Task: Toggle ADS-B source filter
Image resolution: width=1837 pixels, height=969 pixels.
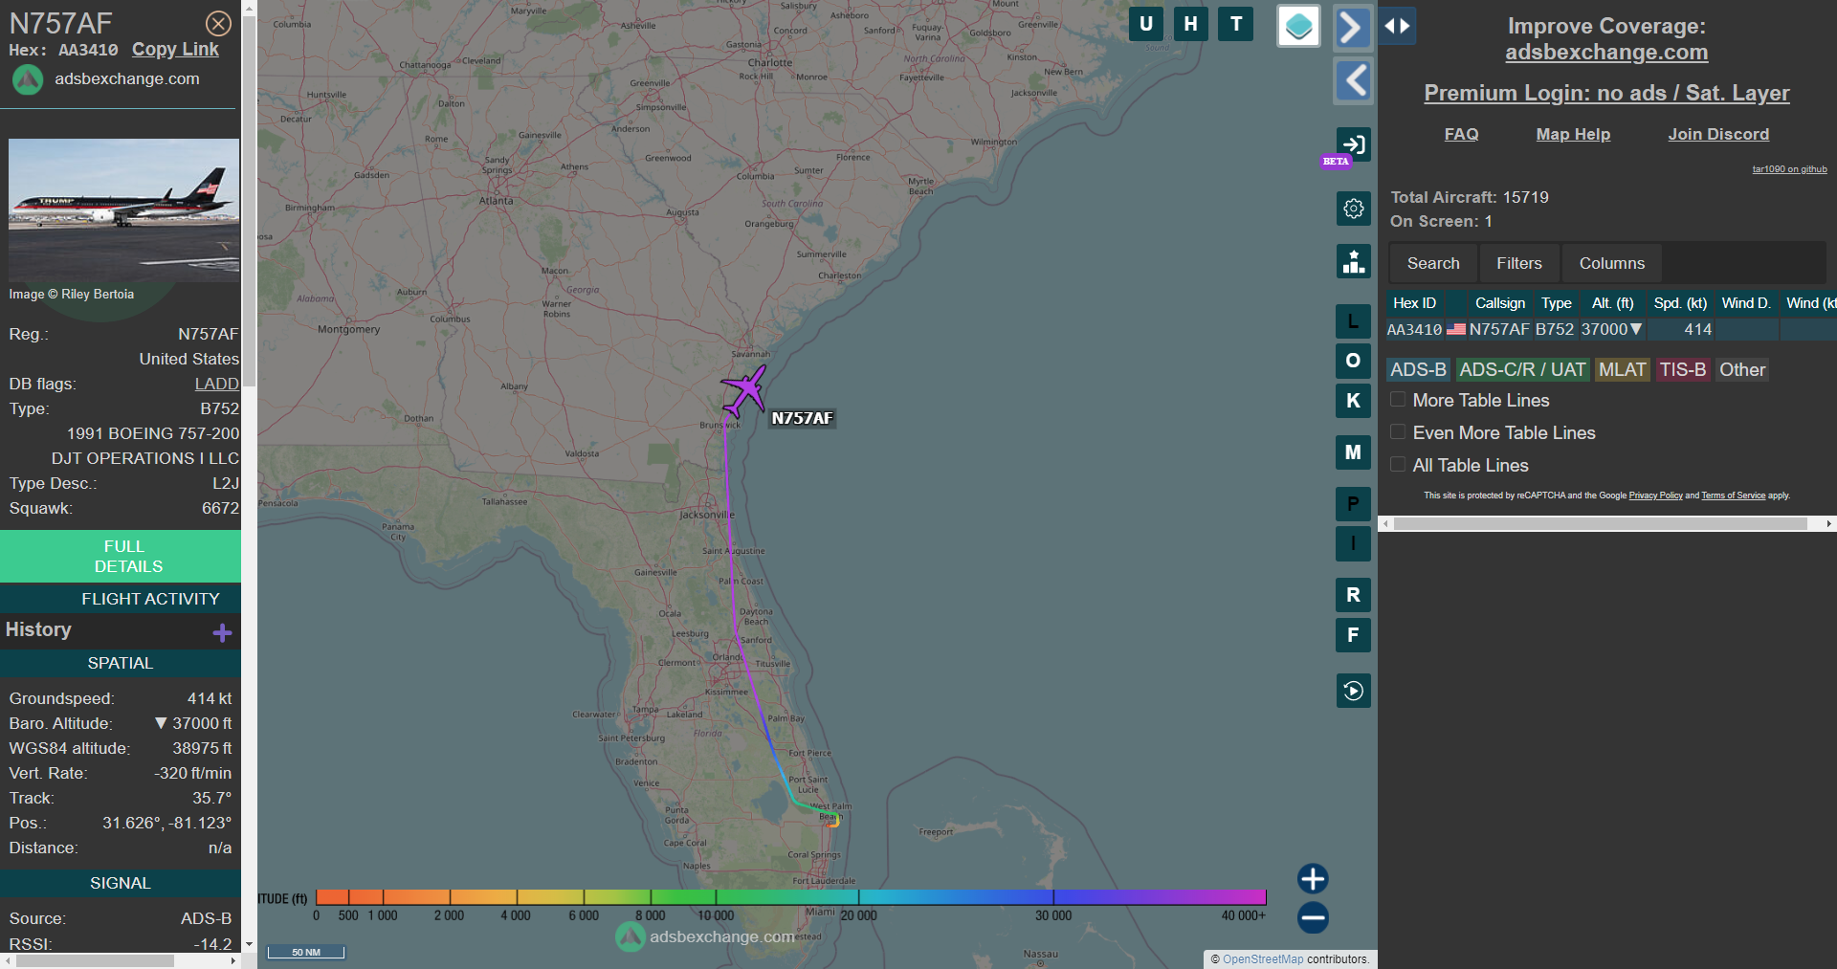Action: click(1418, 369)
